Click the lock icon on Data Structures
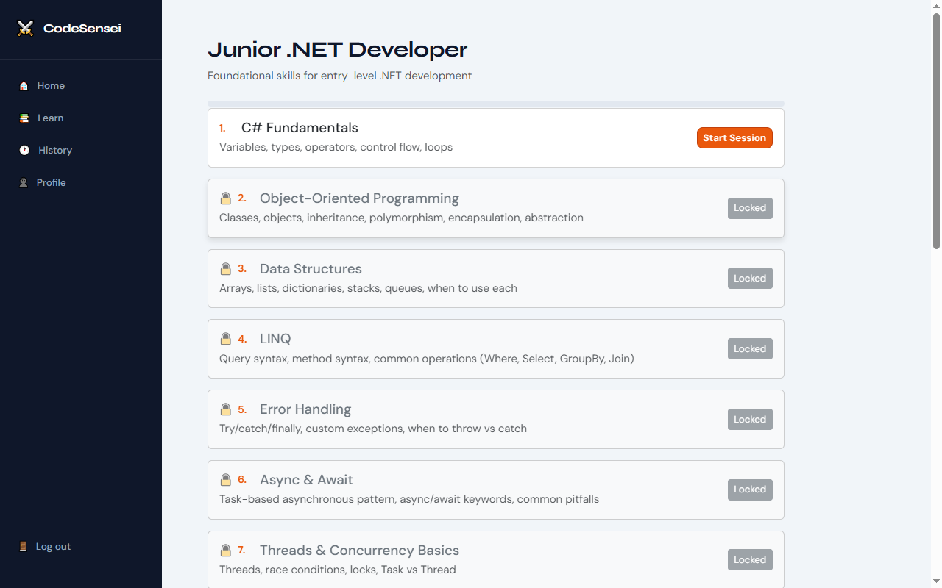Image resolution: width=942 pixels, height=588 pixels. tap(225, 268)
